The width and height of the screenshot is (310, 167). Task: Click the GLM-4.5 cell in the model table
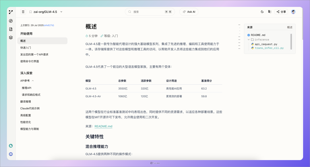coord(91,89)
